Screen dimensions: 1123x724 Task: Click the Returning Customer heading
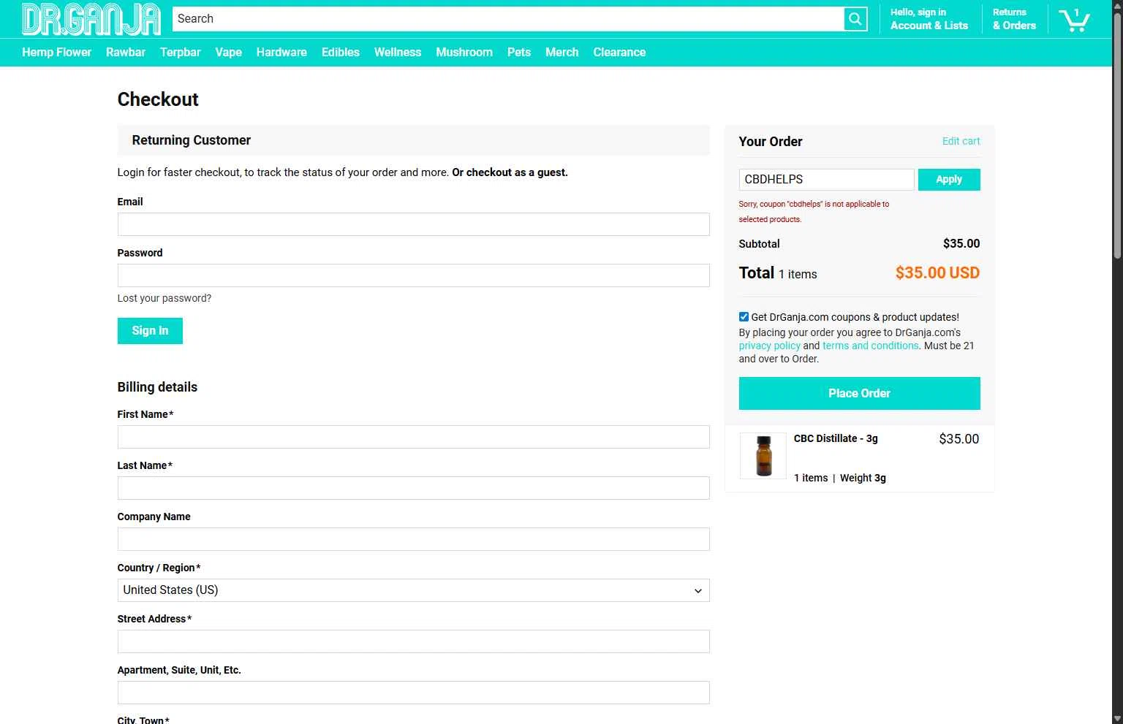[192, 140]
